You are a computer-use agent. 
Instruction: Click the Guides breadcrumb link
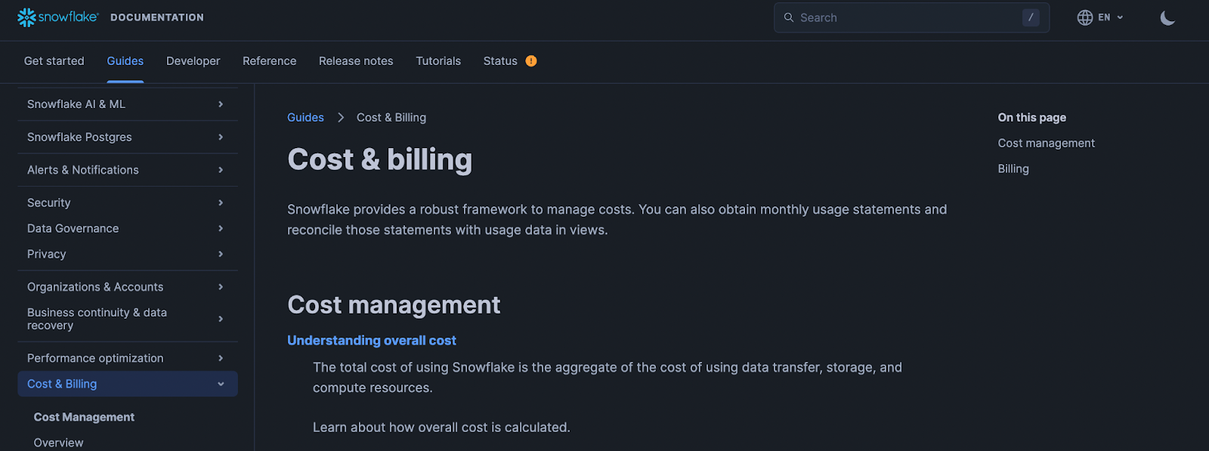(305, 117)
